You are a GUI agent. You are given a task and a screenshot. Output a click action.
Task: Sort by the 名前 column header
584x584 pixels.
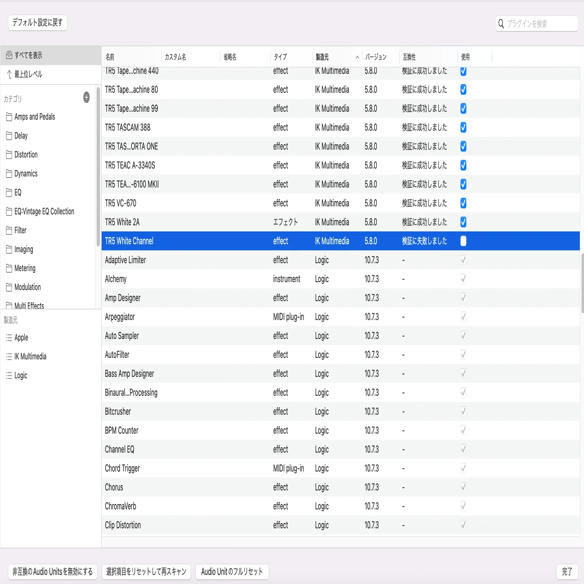131,57
